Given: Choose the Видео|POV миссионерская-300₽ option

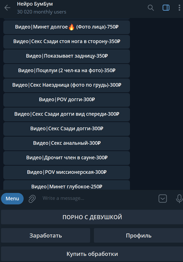Looking at the screenshot, I should [x=66, y=173].
